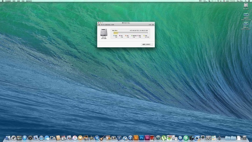Open Notification Center list icon

[x=249, y=1]
